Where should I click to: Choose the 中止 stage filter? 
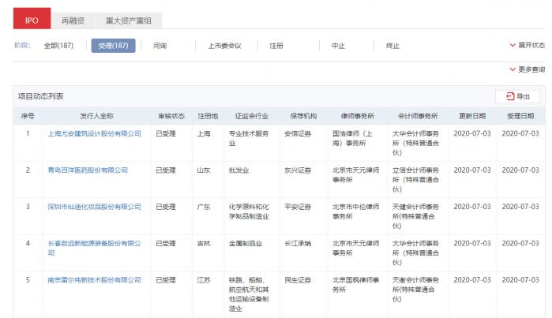tap(338, 46)
